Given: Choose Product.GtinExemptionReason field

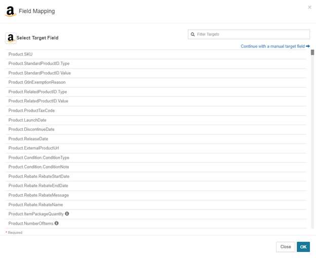Looking at the screenshot, I should [156, 82].
